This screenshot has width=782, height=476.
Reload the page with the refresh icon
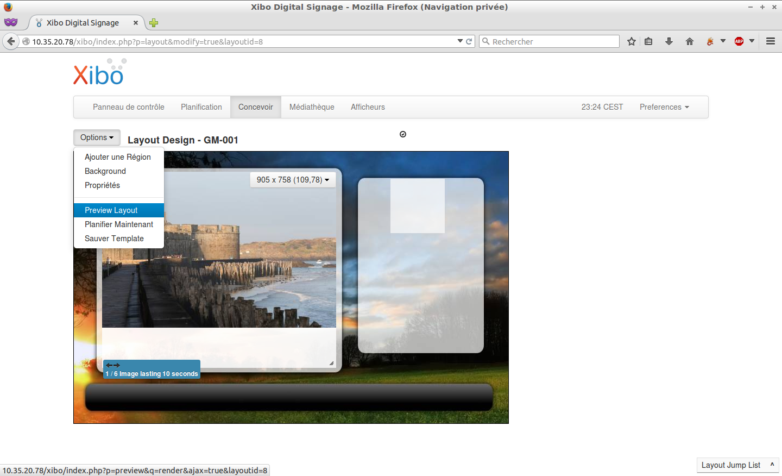point(469,41)
